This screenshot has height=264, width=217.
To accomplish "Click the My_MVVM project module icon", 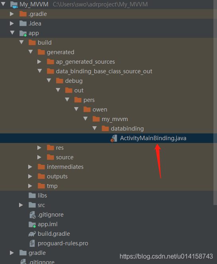I will click(14, 4).
